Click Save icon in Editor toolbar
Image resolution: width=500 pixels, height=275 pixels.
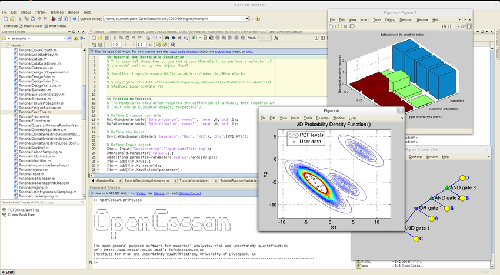pyautogui.click(x=106, y=38)
